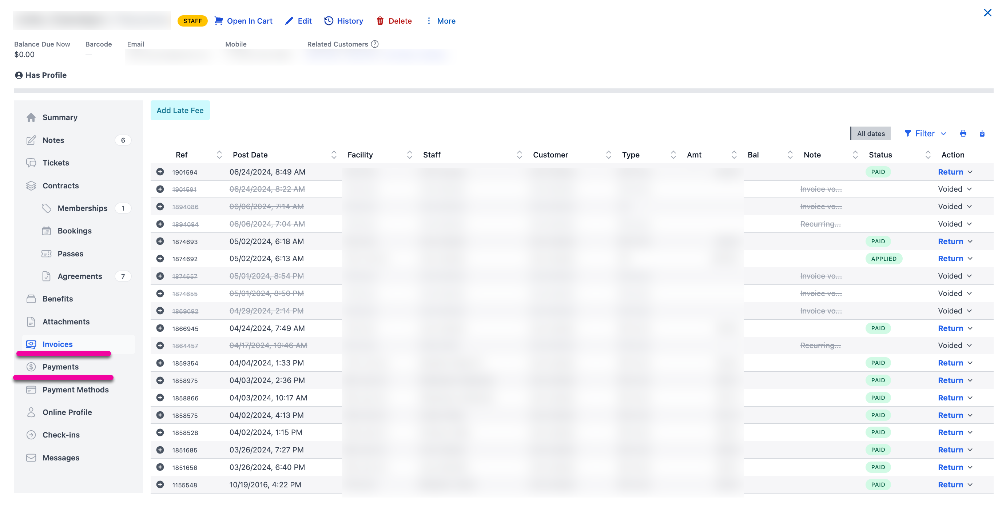Select All dates range button
The image size is (1002, 507).
coord(871,133)
